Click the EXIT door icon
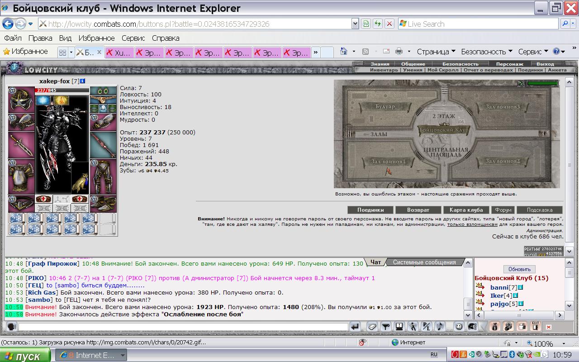Viewport: 579px width, 362px height. click(536, 326)
